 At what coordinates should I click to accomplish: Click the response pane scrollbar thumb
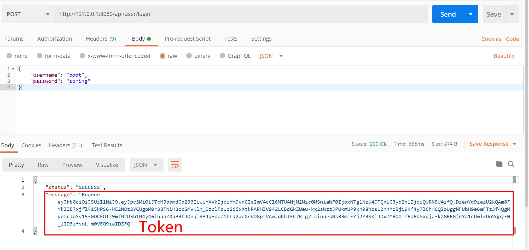click(514, 180)
